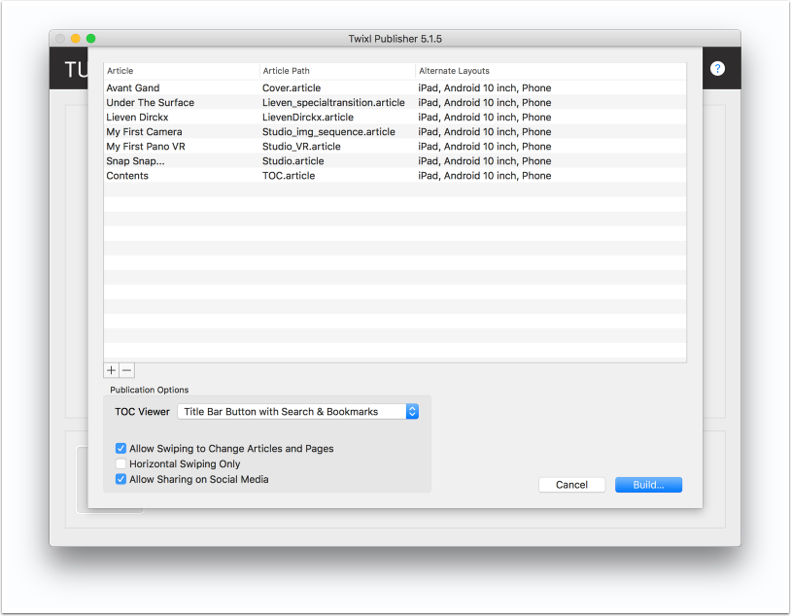791x616 pixels.
Task: Sort by Article Path column header
Action: [x=337, y=71]
